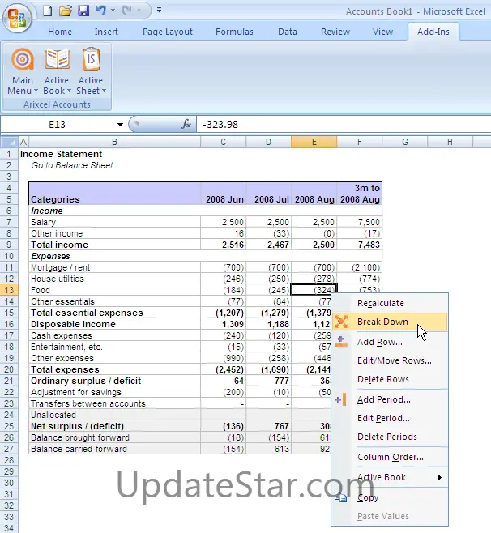Click the Save floppy disk icon
The height and width of the screenshot is (533, 491).
tap(83, 11)
